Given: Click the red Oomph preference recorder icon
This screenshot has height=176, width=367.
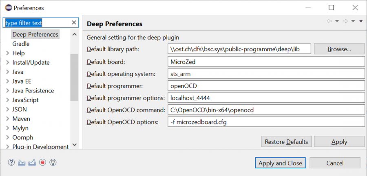Looking at the screenshot, I should tap(42, 163).
